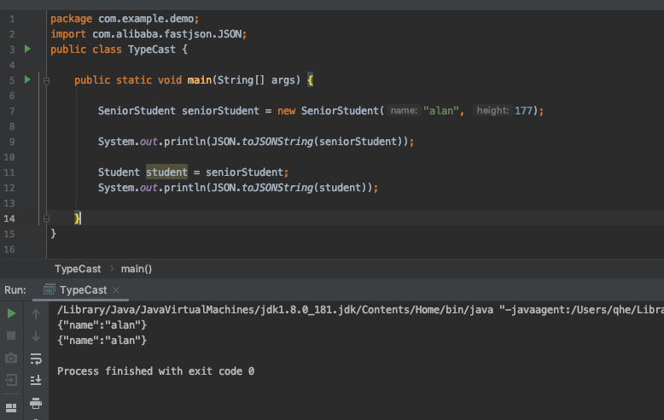Collapse main method at fold marker
Viewport: 664px width, 420px height.
pos(47,80)
